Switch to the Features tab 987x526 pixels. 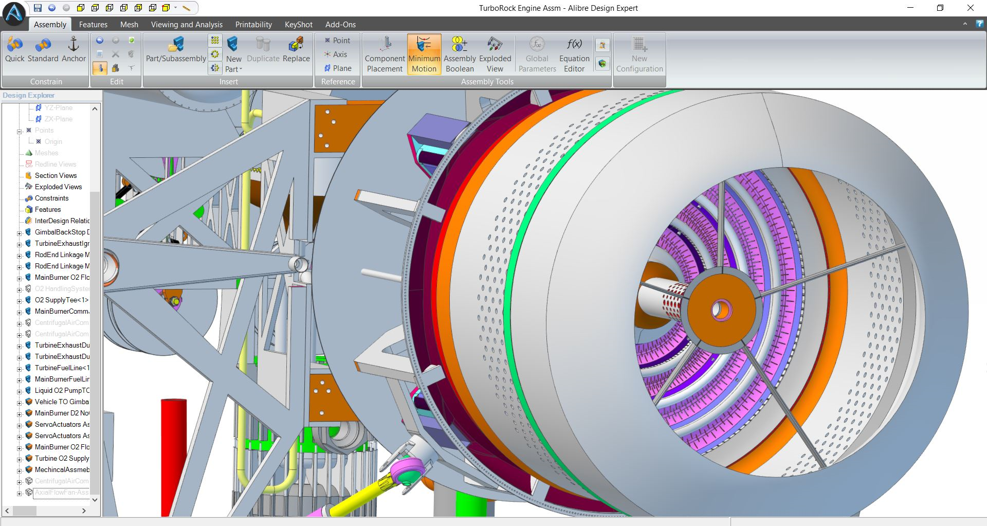[93, 24]
